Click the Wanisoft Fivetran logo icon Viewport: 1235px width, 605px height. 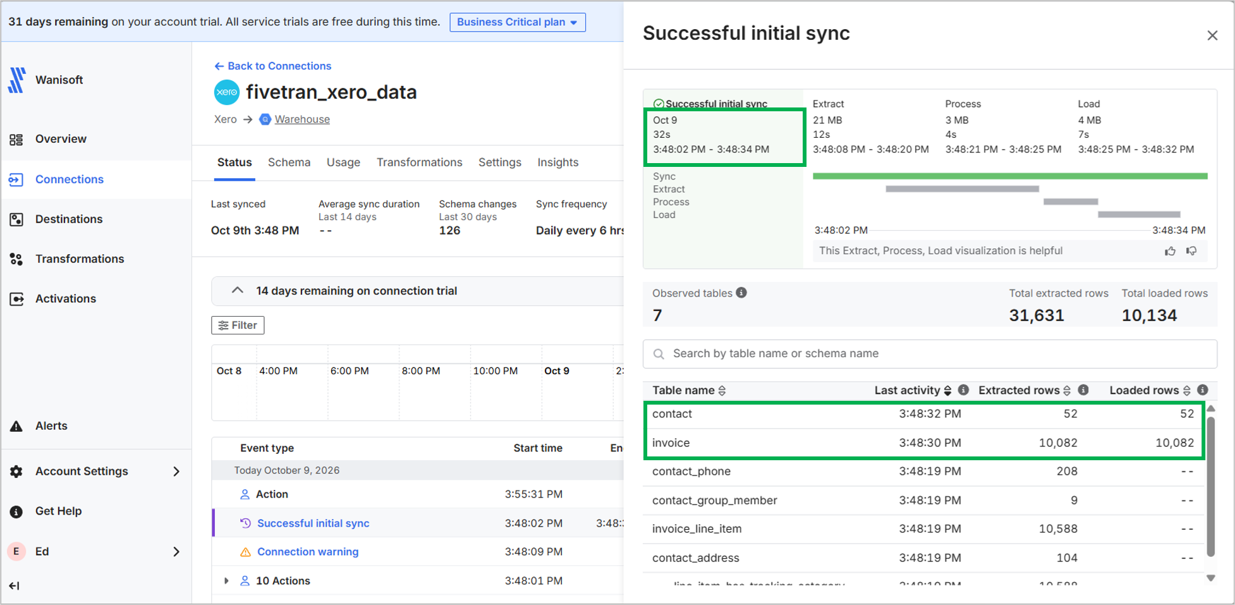click(x=17, y=80)
